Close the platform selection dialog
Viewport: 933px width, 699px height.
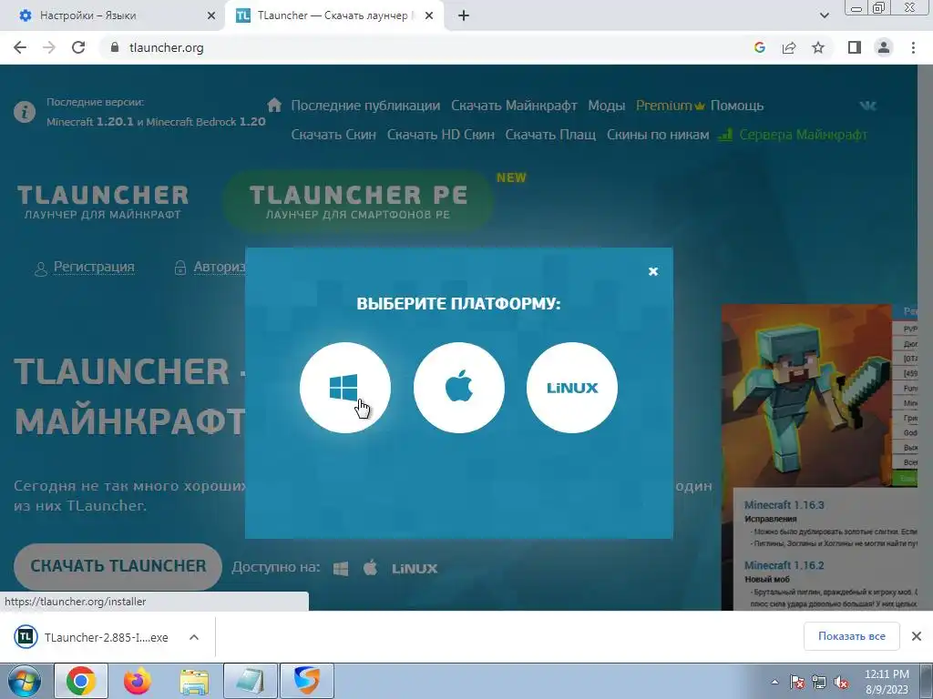tap(652, 271)
